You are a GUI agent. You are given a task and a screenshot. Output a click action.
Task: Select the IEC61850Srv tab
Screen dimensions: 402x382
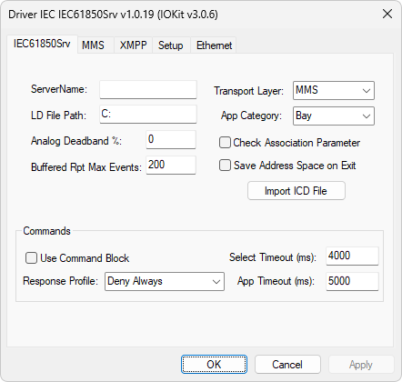[x=42, y=44]
